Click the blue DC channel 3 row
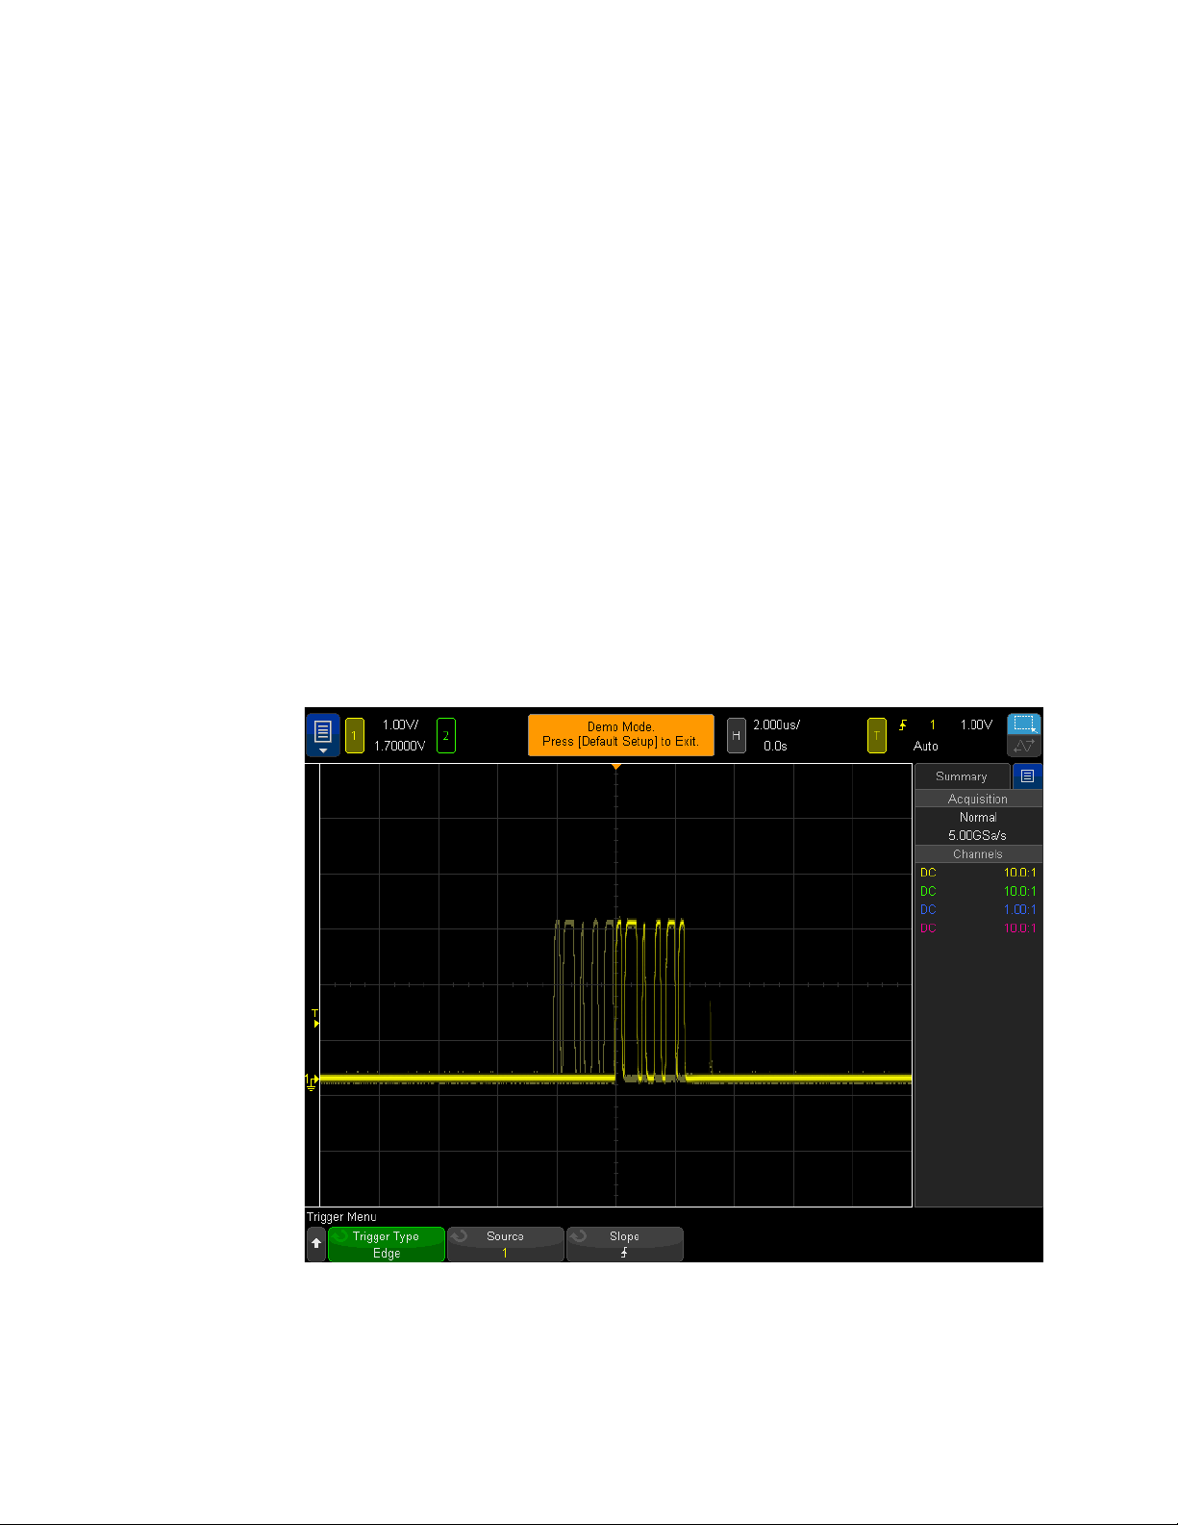This screenshot has width=1178, height=1525. click(978, 909)
